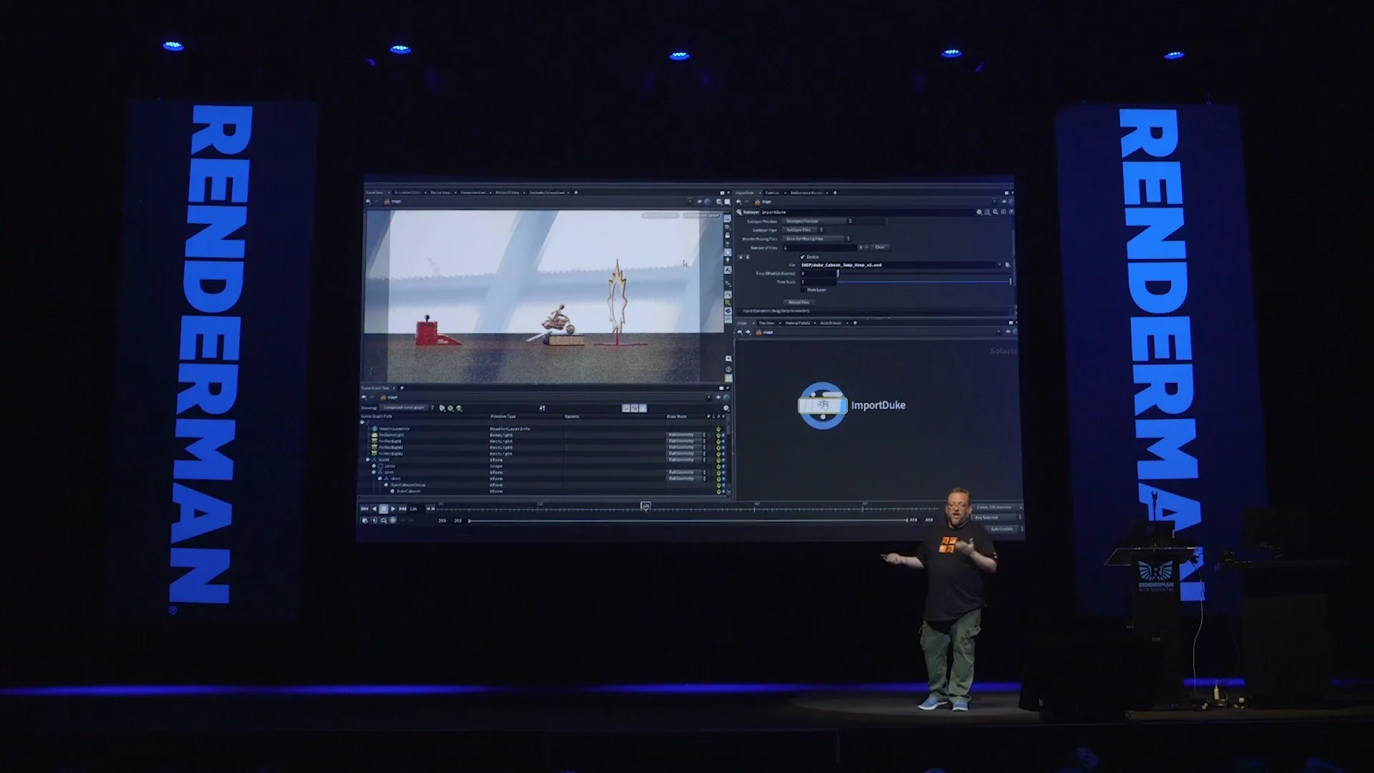Click the file chooser icon next to the File field
1374x773 pixels.
[x=1008, y=265]
